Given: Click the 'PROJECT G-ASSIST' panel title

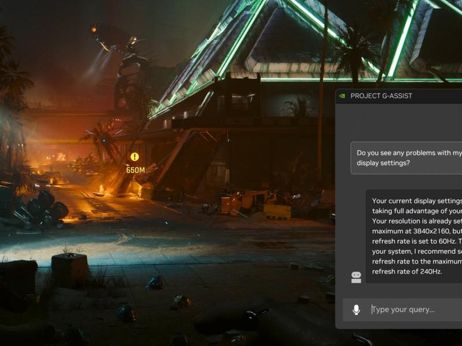Looking at the screenshot, I should (381, 96).
